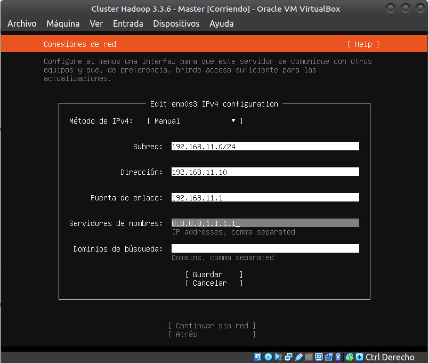Click the display settings status icon

pos(319,357)
